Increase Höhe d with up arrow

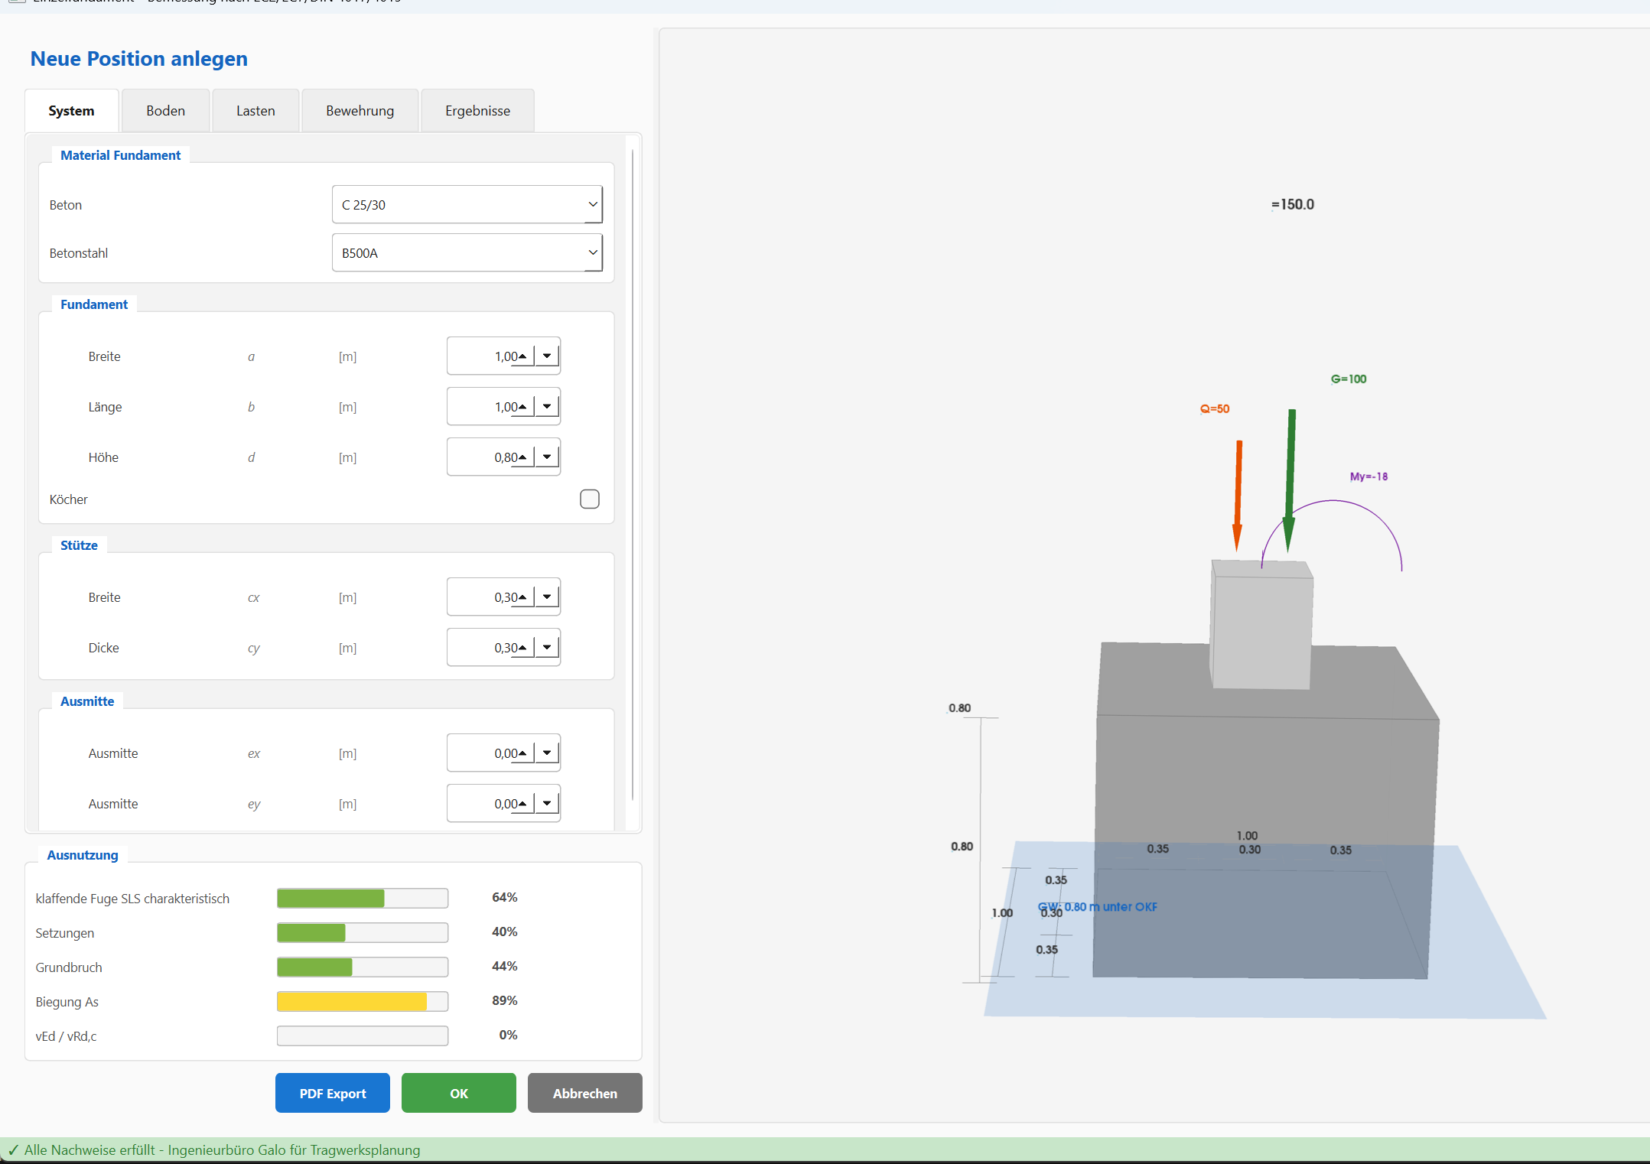(x=522, y=457)
